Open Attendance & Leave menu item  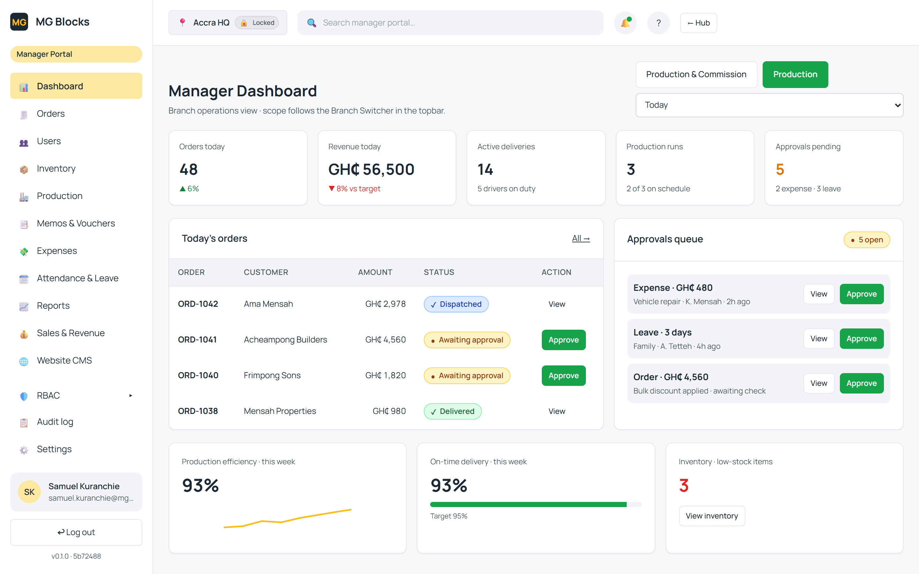click(x=76, y=278)
